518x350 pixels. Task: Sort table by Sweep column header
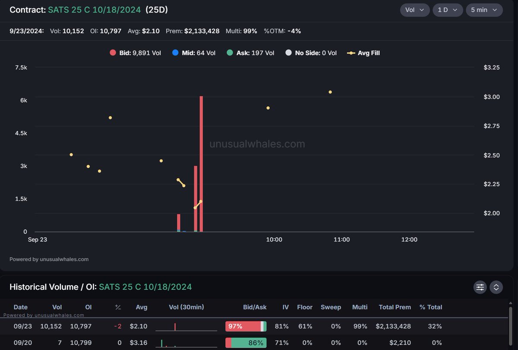pos(331,307)
